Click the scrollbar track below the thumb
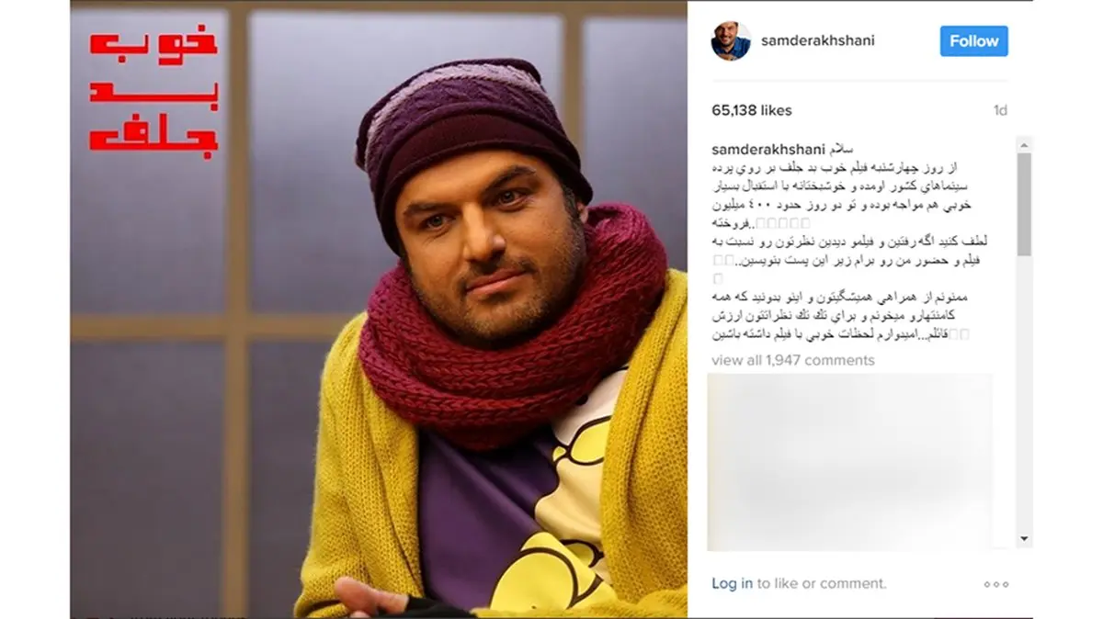1103x619 pixels. point(1024,393)
